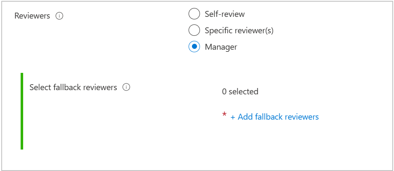Click the plus sign before Add fallback reviewers
Screen dimensions: 394x171
(233, 117)
